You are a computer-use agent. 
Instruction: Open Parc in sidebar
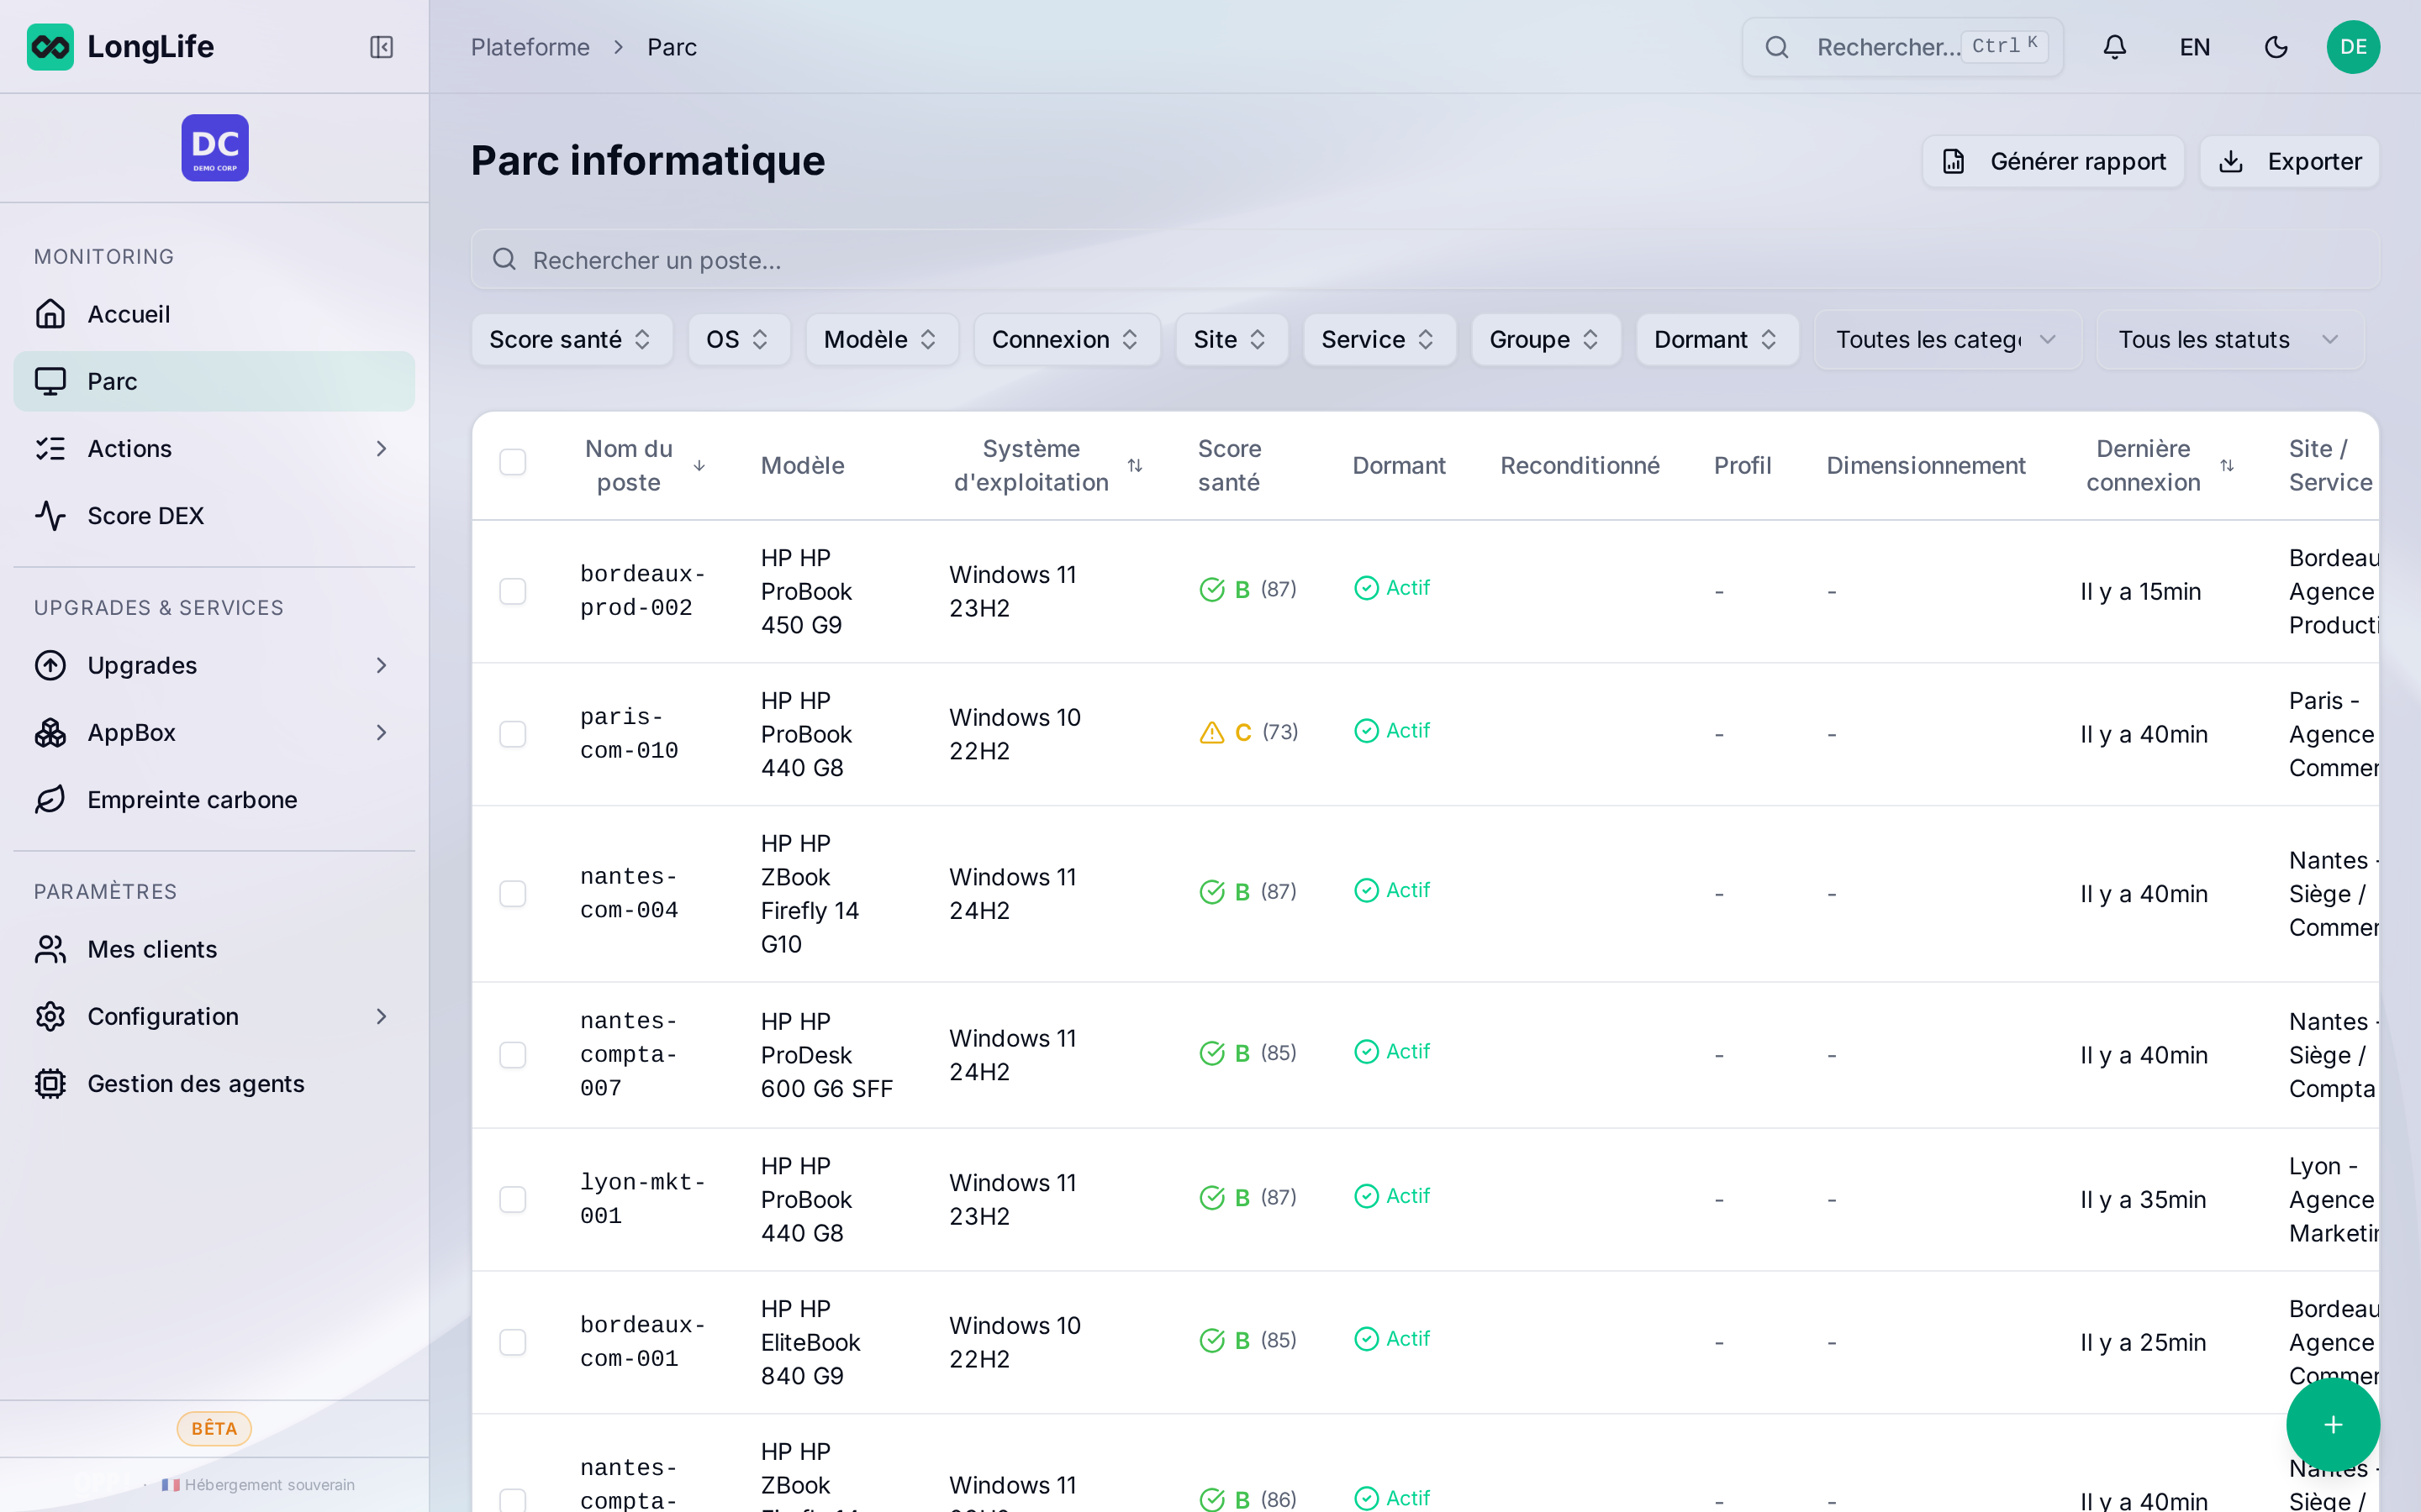(214, 381)
